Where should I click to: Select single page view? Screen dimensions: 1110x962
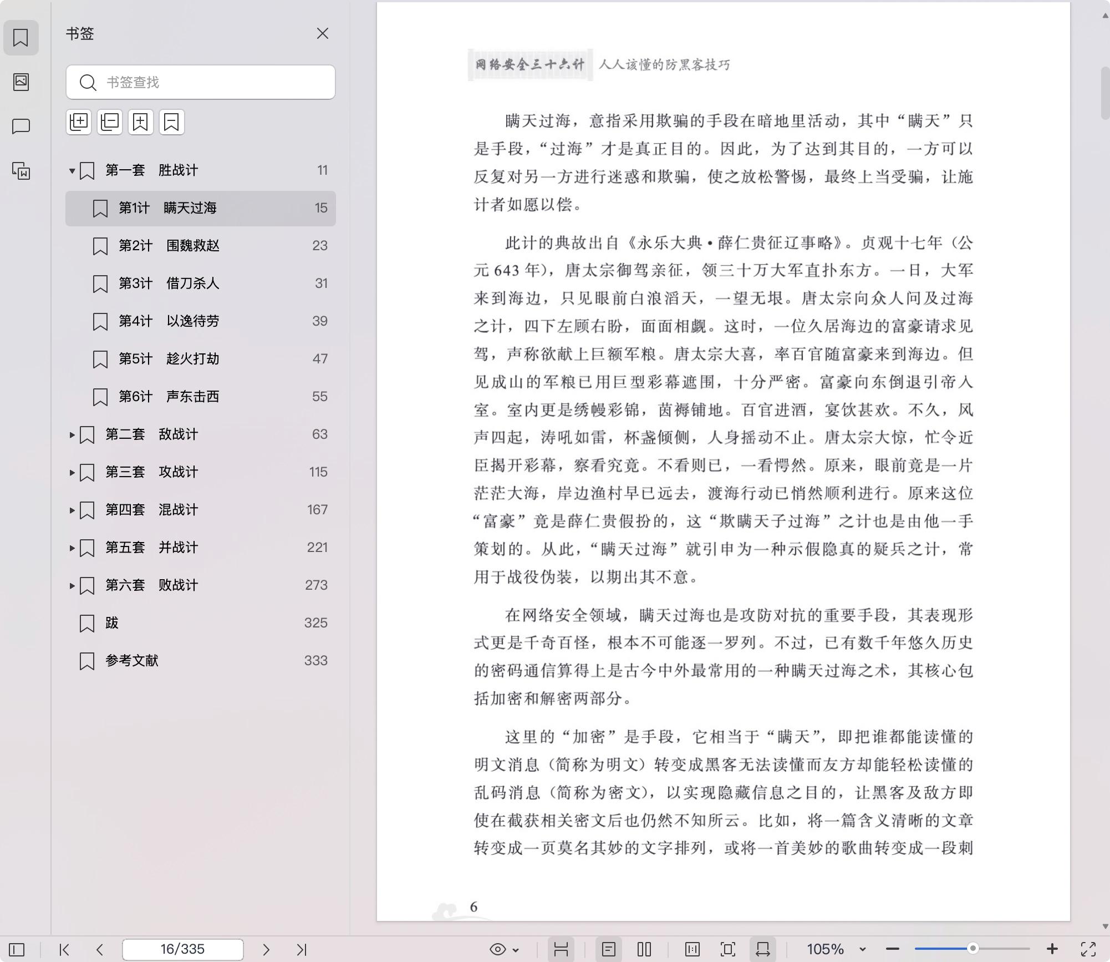pos(609,949)
